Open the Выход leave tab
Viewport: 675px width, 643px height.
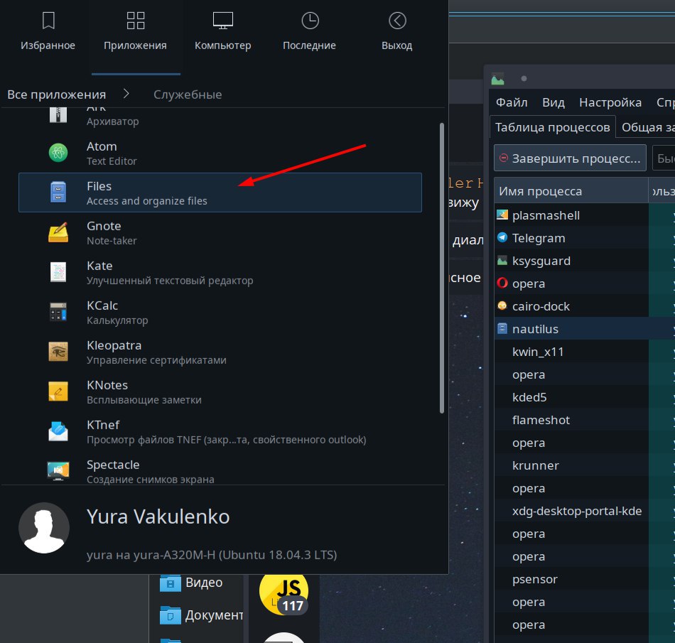[397, 33]
